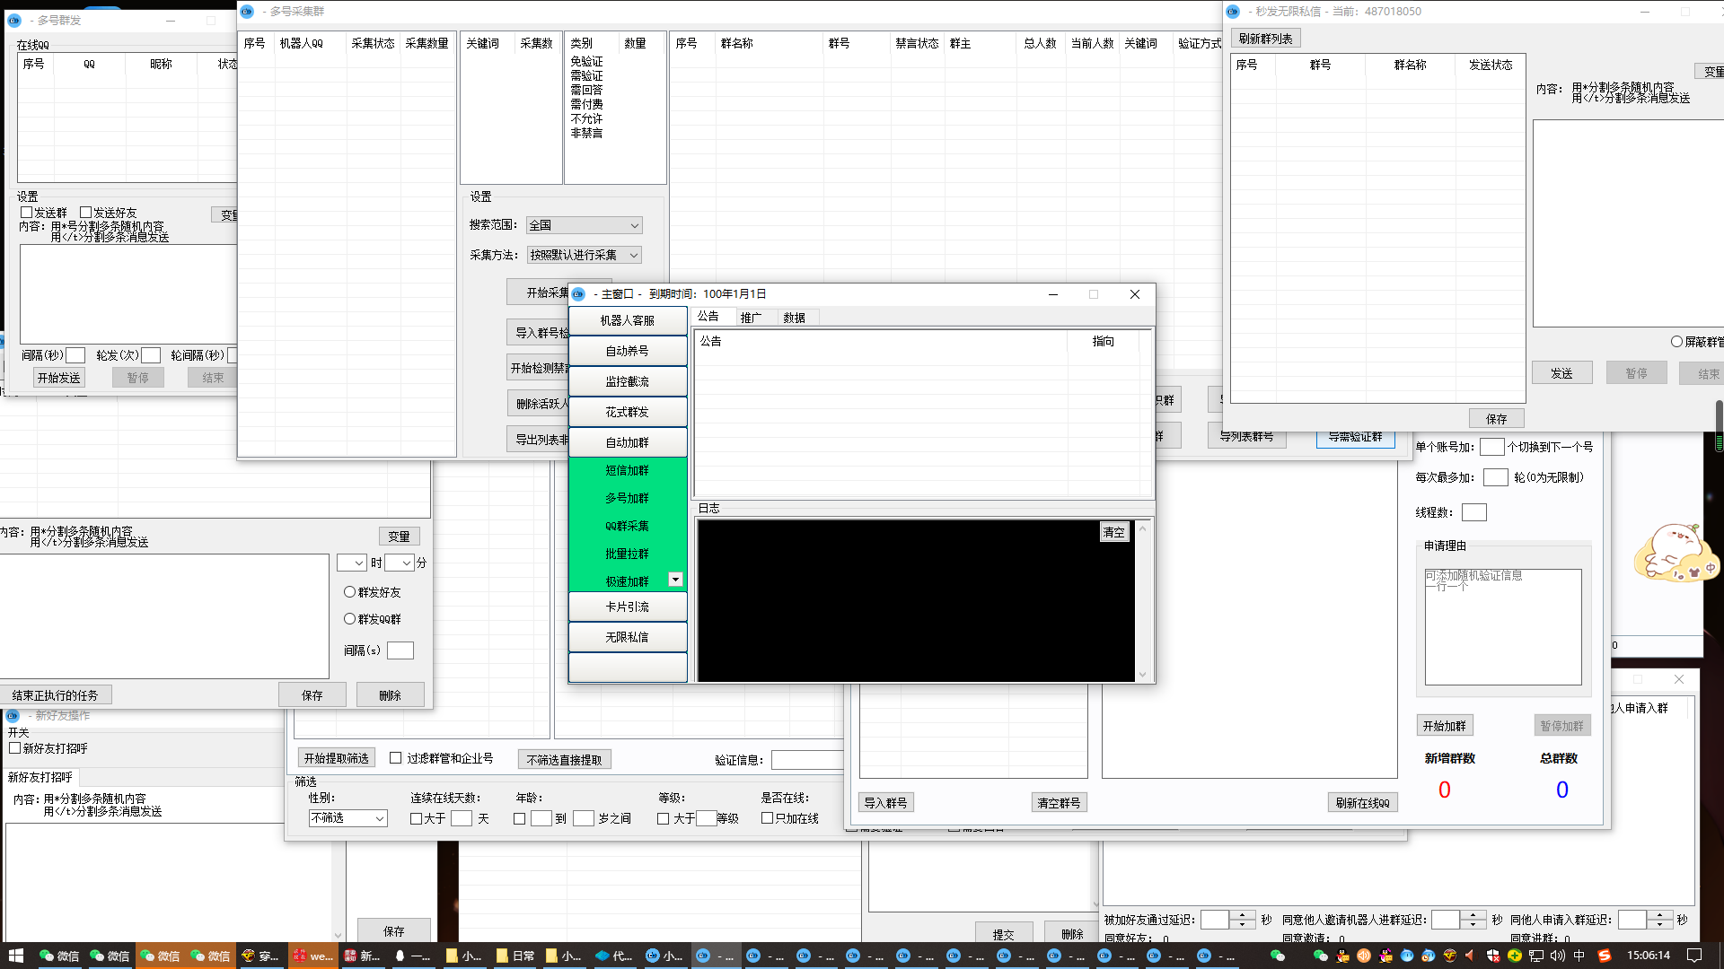Screen dimensions: 1724x969
Task: Check the 发送好友 checkbox
Action: click(86, 213)
